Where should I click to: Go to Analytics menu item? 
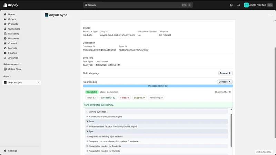coord(13,58)
